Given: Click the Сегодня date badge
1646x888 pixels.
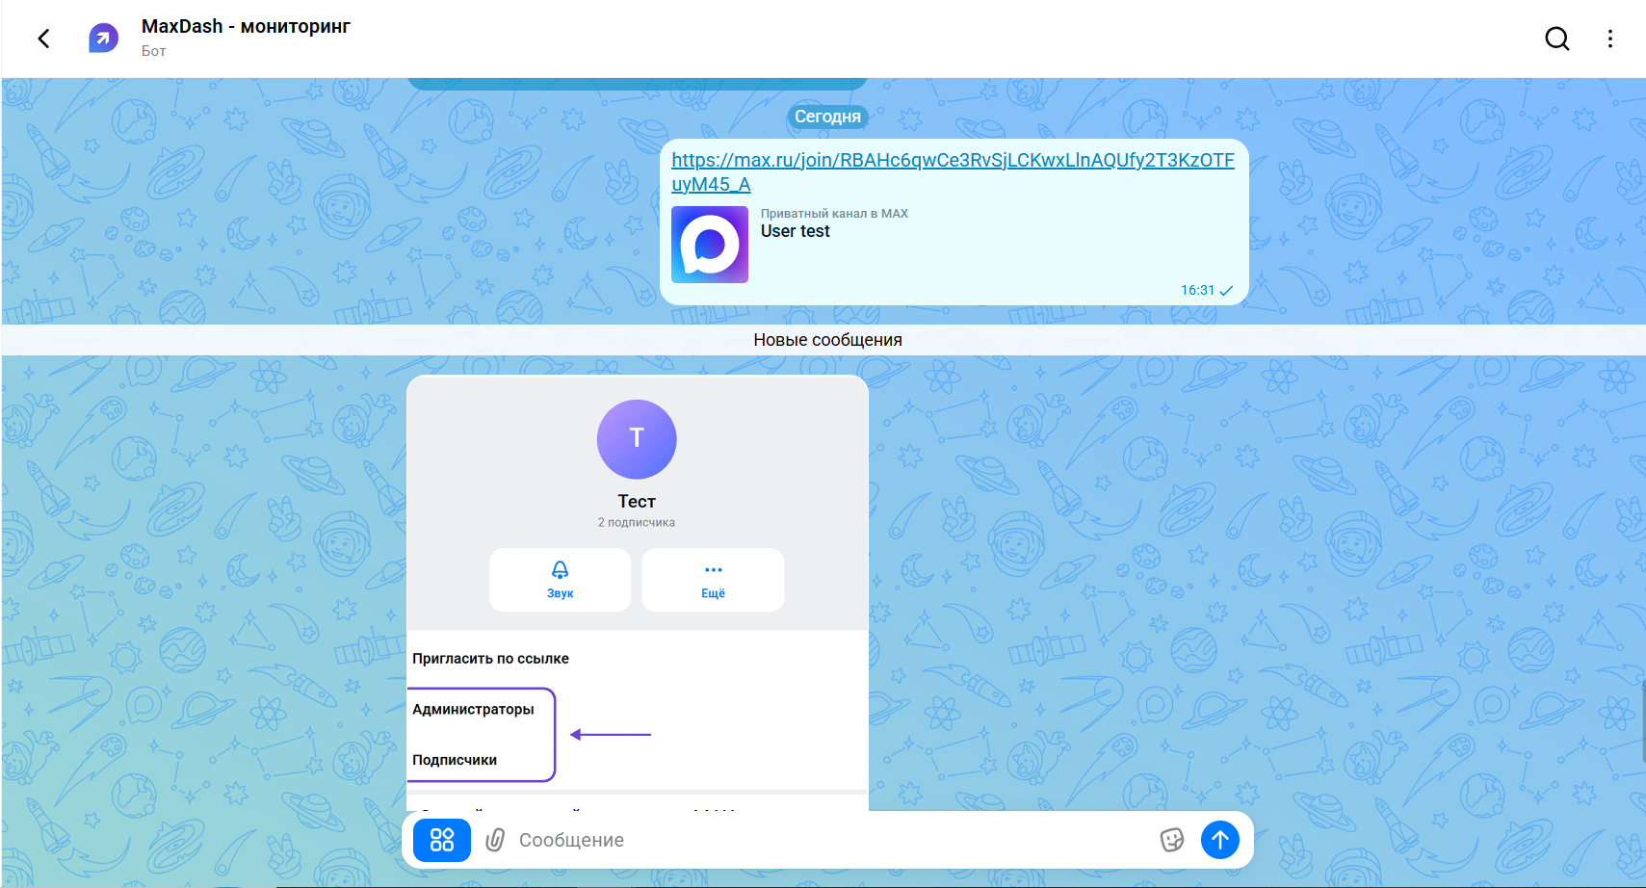Looking at the screenshot, I should pyautogui.click(x=827, y=117).
